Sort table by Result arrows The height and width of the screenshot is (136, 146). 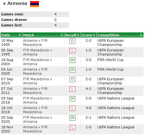pos(78,35)
